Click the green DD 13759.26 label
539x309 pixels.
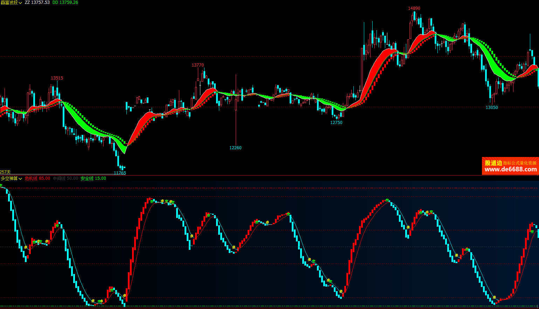point(65,2)
